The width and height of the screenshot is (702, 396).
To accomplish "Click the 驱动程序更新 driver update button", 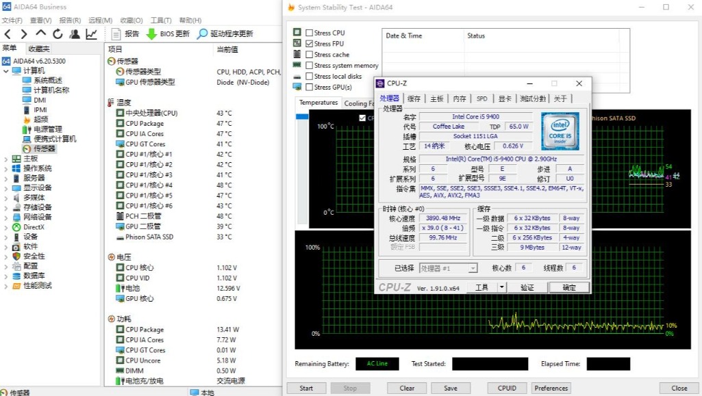I will [x=225, y=34].
